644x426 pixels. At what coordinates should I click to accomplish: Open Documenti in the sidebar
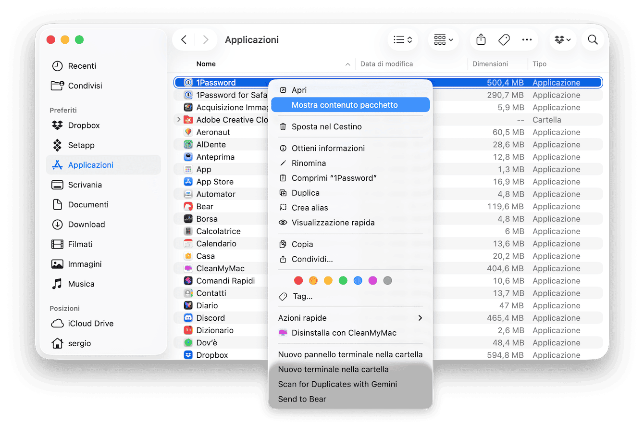[x=103, y=204]
